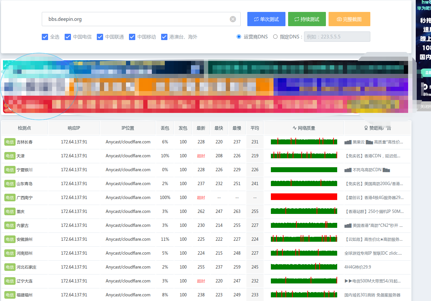This screenshot has width=431, height=301.
Task: Sort by the 丢包 column header
Action: 165,128
